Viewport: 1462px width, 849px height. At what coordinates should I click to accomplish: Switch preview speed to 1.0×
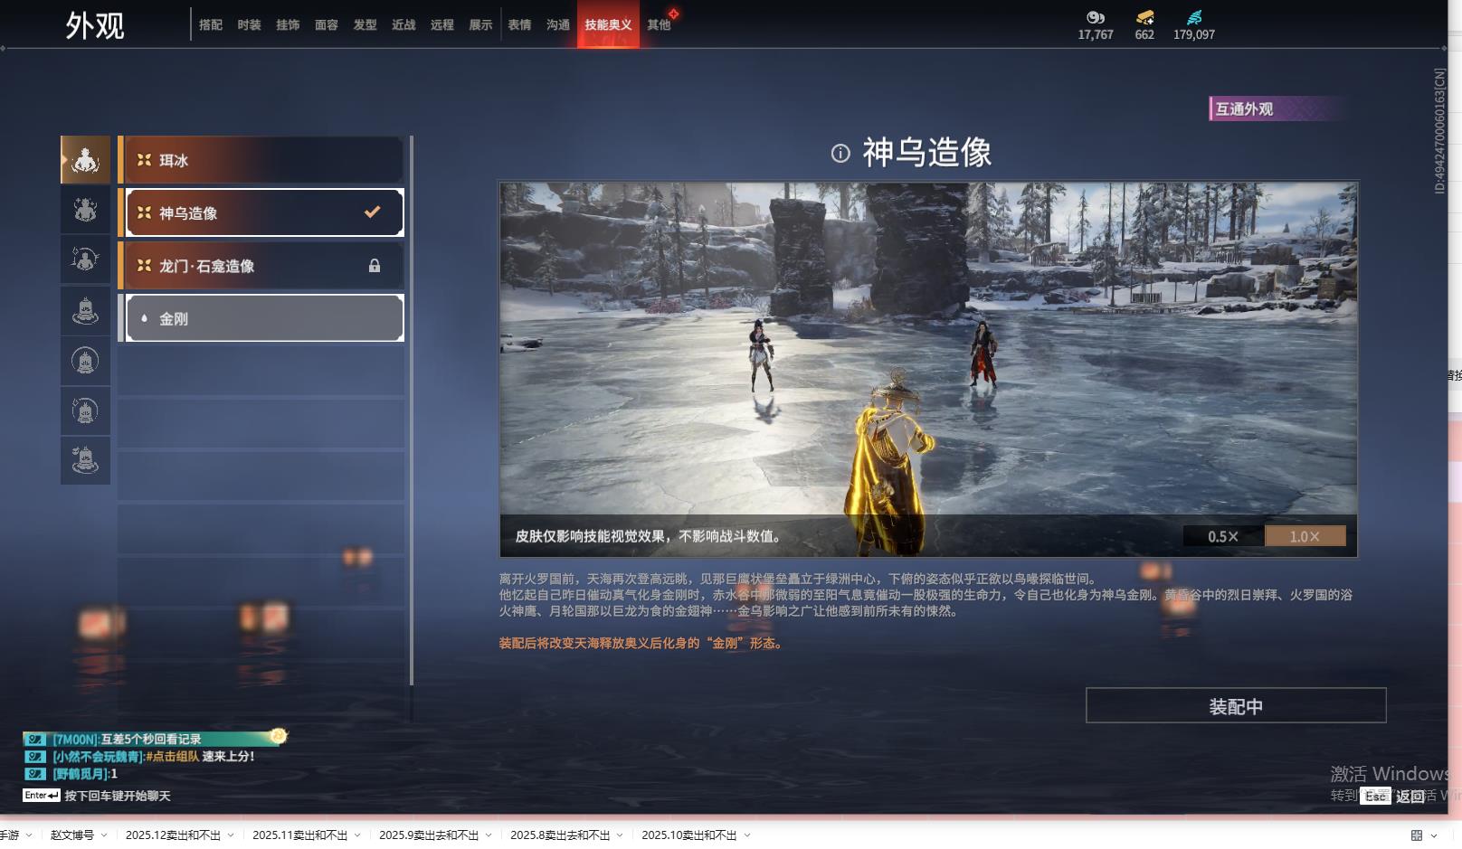pyautogui.click(x=1305, y=536)
